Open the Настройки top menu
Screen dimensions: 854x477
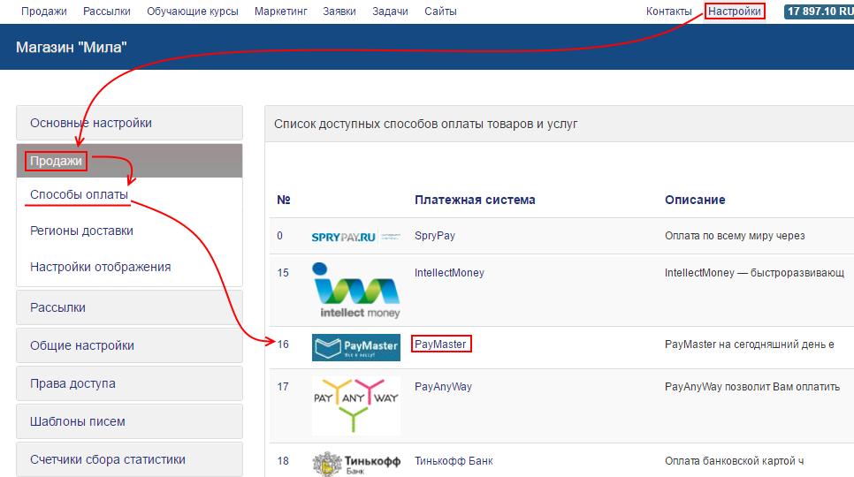[x=734, y=11]
